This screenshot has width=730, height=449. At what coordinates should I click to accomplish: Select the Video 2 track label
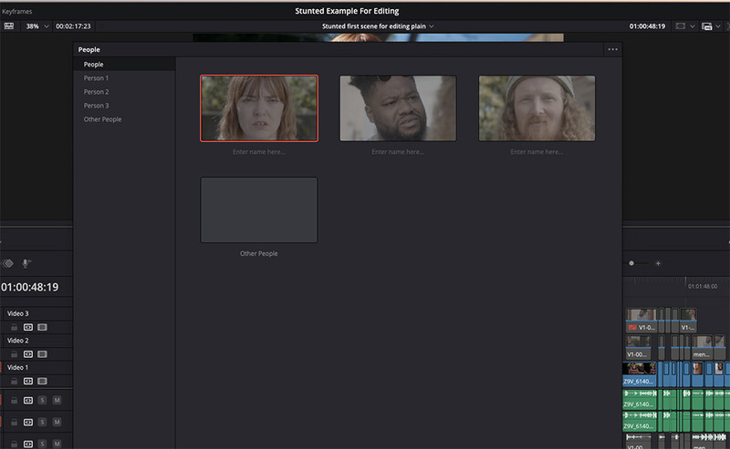tap(17, 341)
